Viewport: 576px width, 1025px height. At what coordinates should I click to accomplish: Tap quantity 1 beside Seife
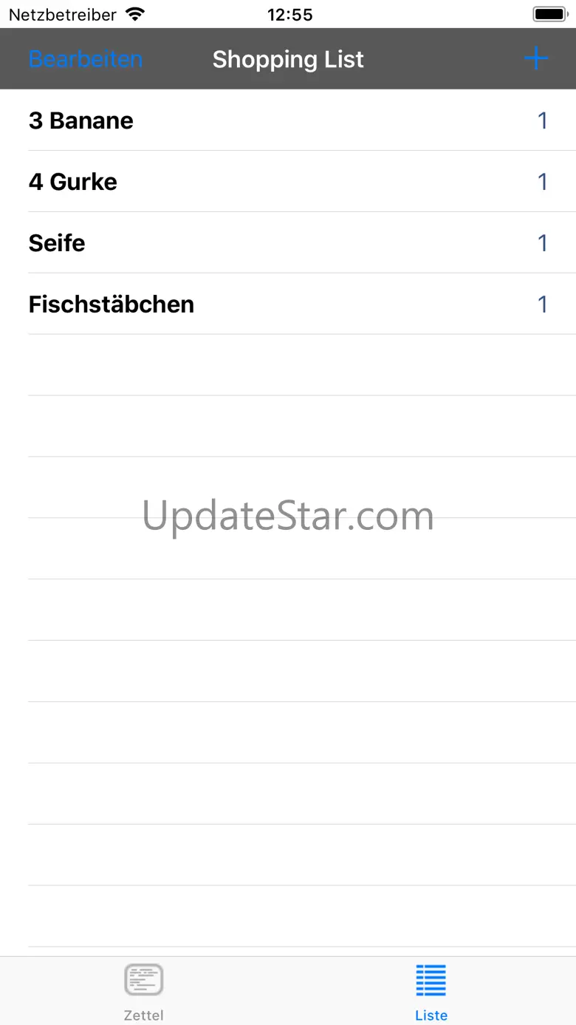[x=543, y=243]
